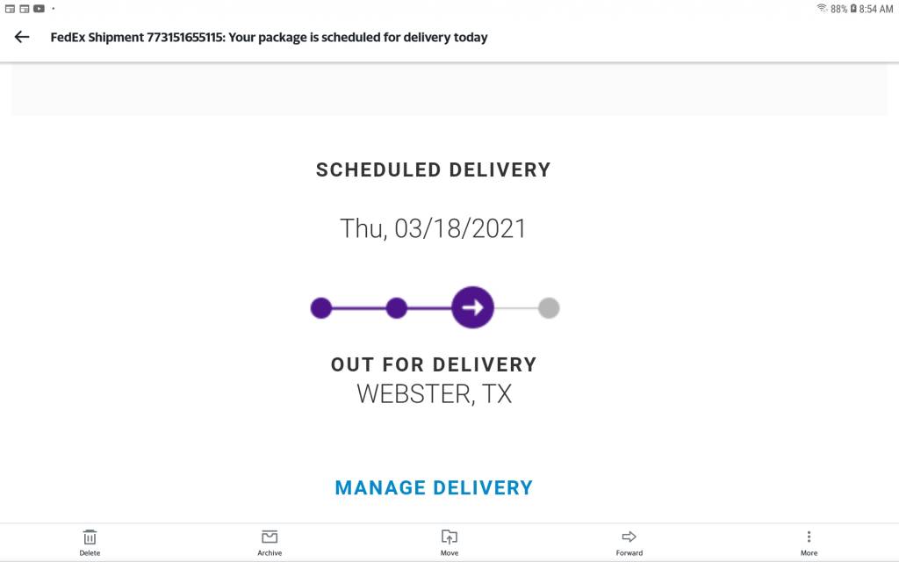Tap the email subject line title

[269, 37]
